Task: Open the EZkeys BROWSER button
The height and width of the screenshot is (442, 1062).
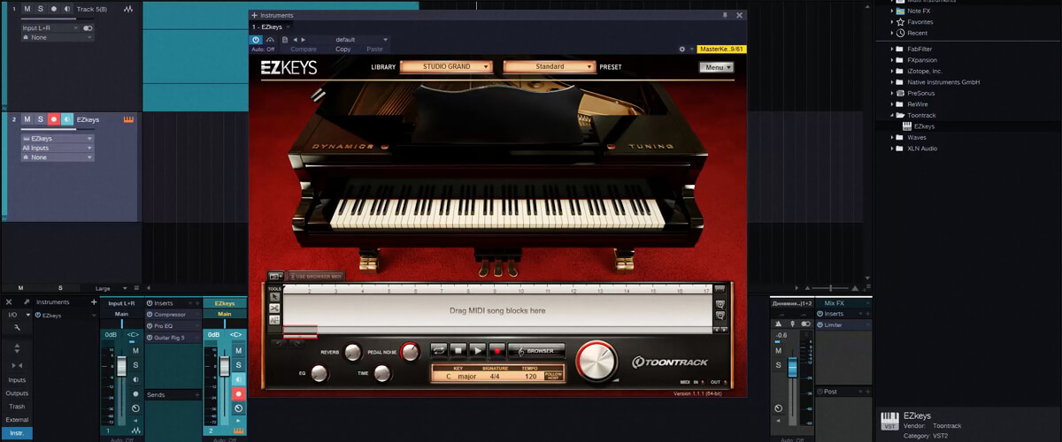Action: [x=536, y=350]
